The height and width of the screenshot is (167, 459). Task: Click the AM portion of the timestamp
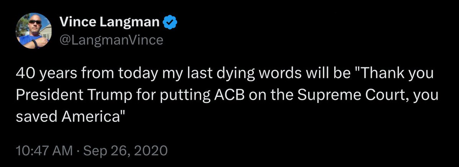[x=63, y=151]
